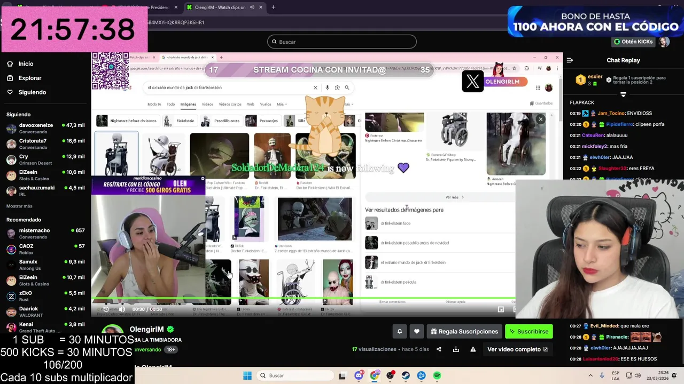The image size is (684, 384).
Task: Open Samulx Among Us channel
Action: (x=45, y=265)
